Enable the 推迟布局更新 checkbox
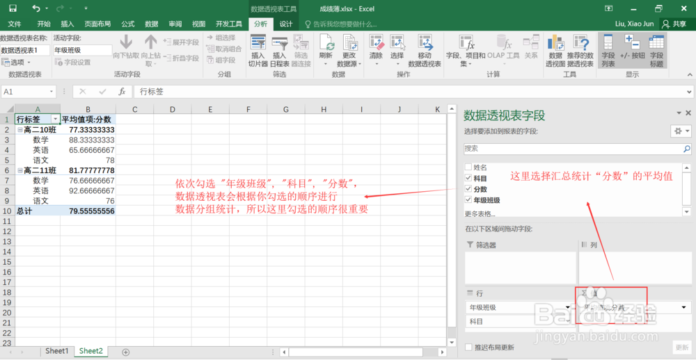This screenshot has height=360, width=696. [x=468, y=347]
